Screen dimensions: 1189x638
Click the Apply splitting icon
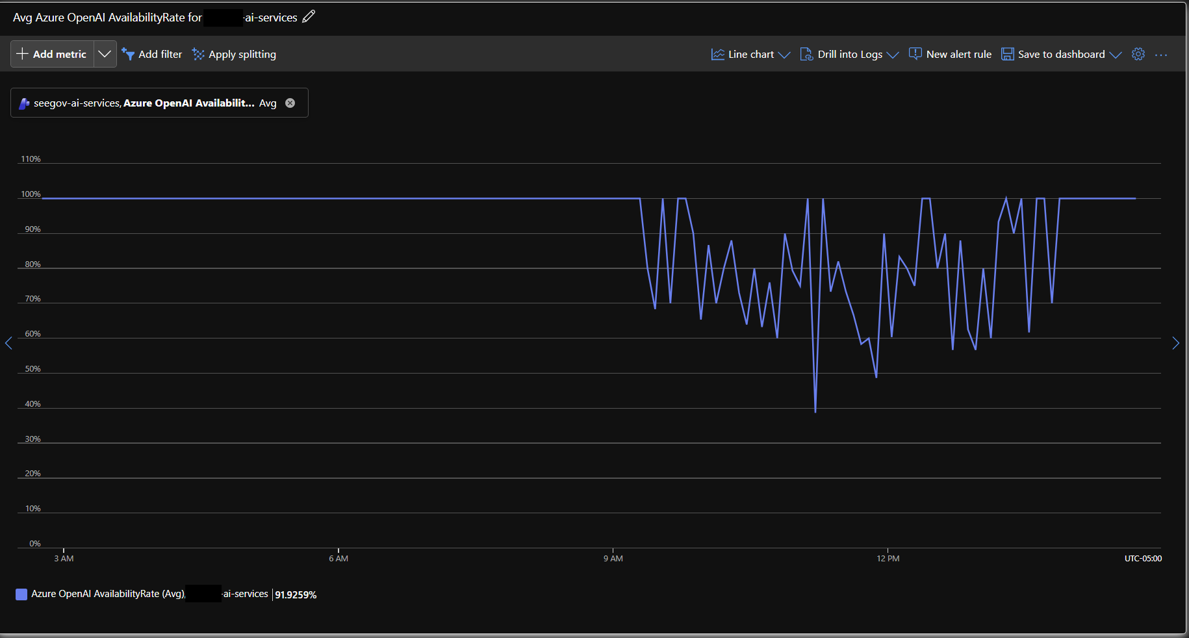coord(198,54)
